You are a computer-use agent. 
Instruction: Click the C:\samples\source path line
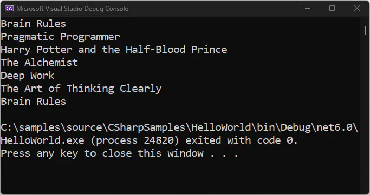[x=179, y=127]
